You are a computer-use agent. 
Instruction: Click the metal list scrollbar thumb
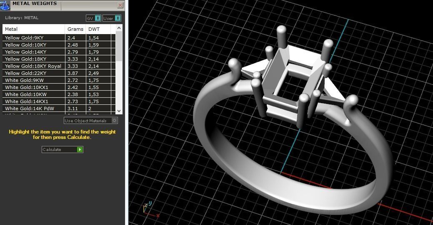[119, 46]
